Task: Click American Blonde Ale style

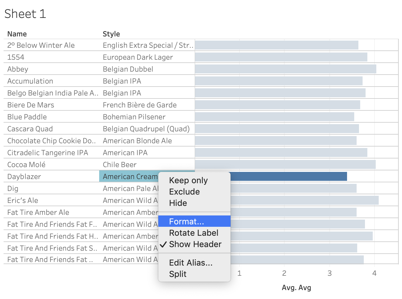Action: [137, 141]
